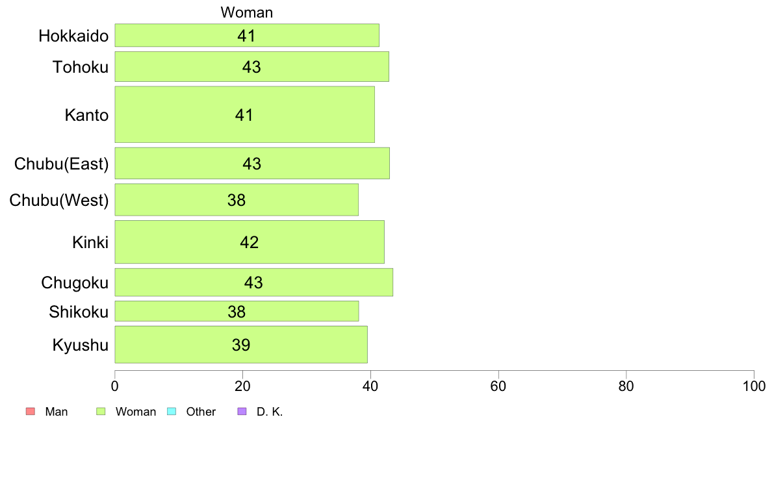
Task: Click the 100 tick on x-axis
Action: (754, 386)
